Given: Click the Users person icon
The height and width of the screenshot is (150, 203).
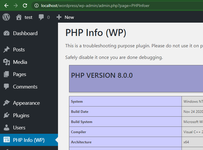Looking at the screenshot, I should click(6, 127).
